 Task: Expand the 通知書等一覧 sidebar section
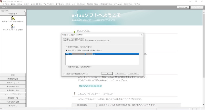coord(13,98)
